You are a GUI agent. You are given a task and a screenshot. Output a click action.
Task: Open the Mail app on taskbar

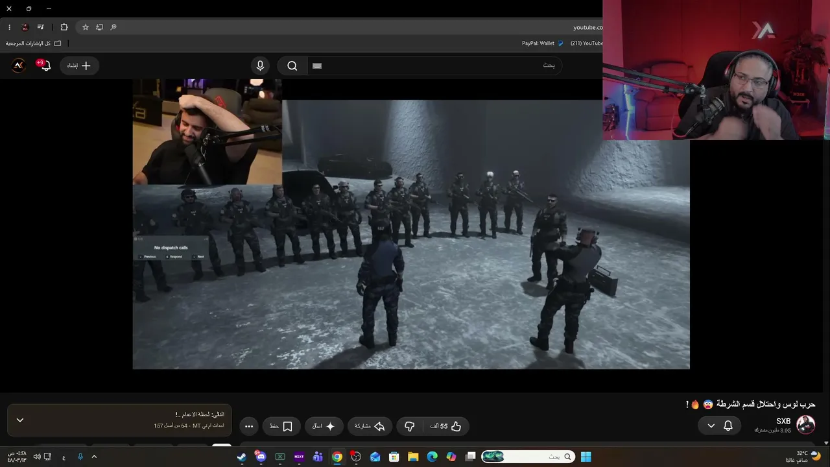(x=375, y=457)
